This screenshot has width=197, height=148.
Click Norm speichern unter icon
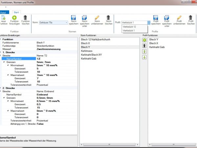(x=84, y=18)
